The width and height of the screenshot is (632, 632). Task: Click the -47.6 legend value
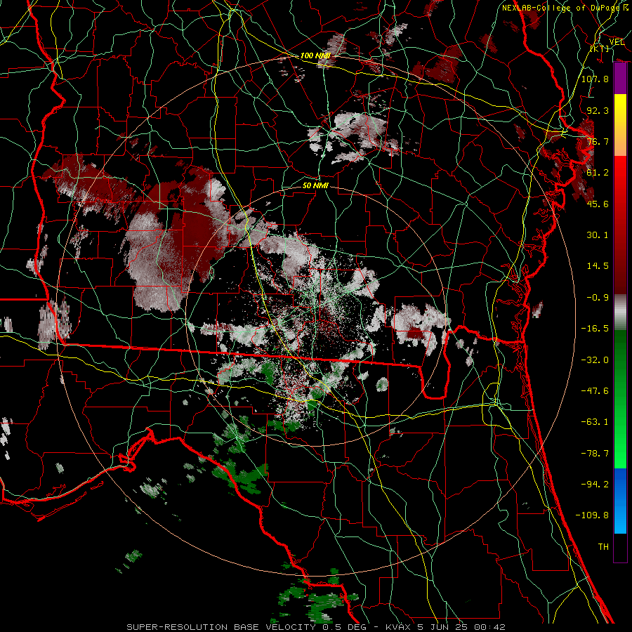tap(595, 391)
